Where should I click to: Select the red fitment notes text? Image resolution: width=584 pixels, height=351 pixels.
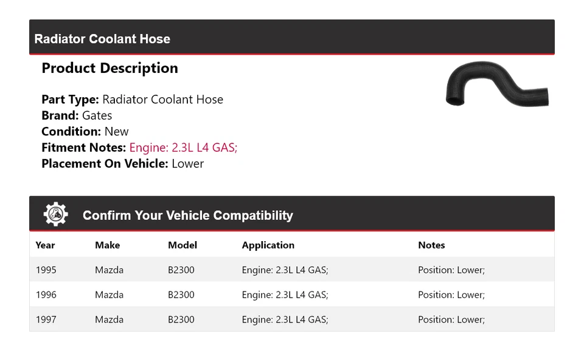pos(183,148)
